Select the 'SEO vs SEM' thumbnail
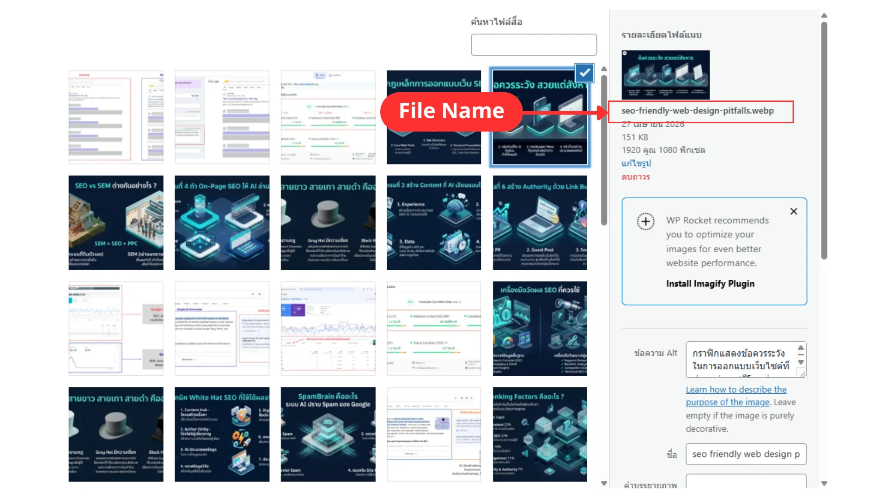This screenshot has width=887, height=498. (116, 223)
